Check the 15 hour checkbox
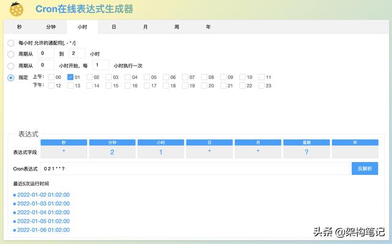Screen dimensions: 392x244 point(108,86)
